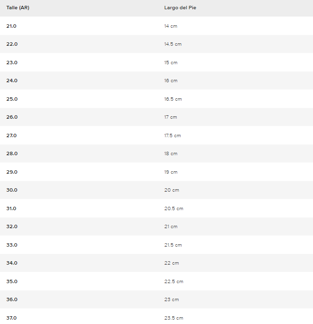The image size is (313, 324).
Task: Click the 20 cm length cell
Action: (172, 190)
